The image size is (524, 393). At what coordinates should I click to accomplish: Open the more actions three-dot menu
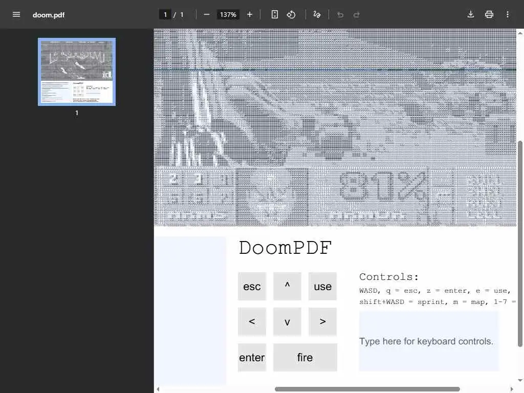507,14
